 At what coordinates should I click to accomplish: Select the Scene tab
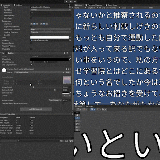[79, 106]
